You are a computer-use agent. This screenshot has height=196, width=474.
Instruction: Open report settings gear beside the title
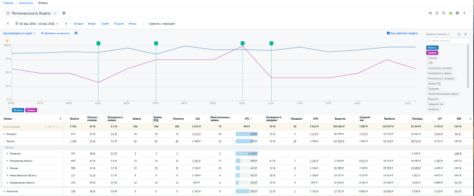(x=64, y=13)
